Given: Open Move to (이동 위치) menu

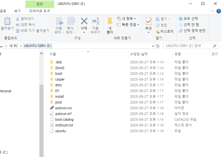Looking at the screenshot, I should tap(59, 26).
